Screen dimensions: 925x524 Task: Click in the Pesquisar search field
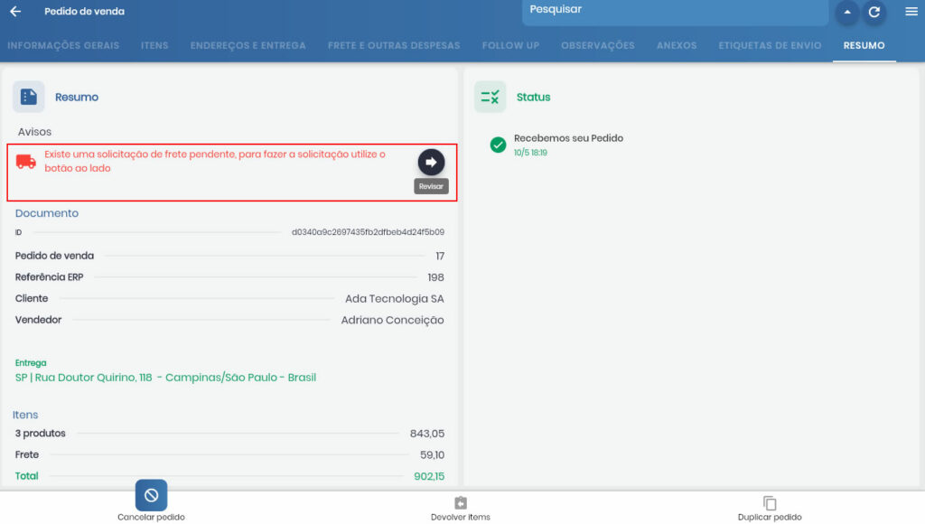(673, 11)
